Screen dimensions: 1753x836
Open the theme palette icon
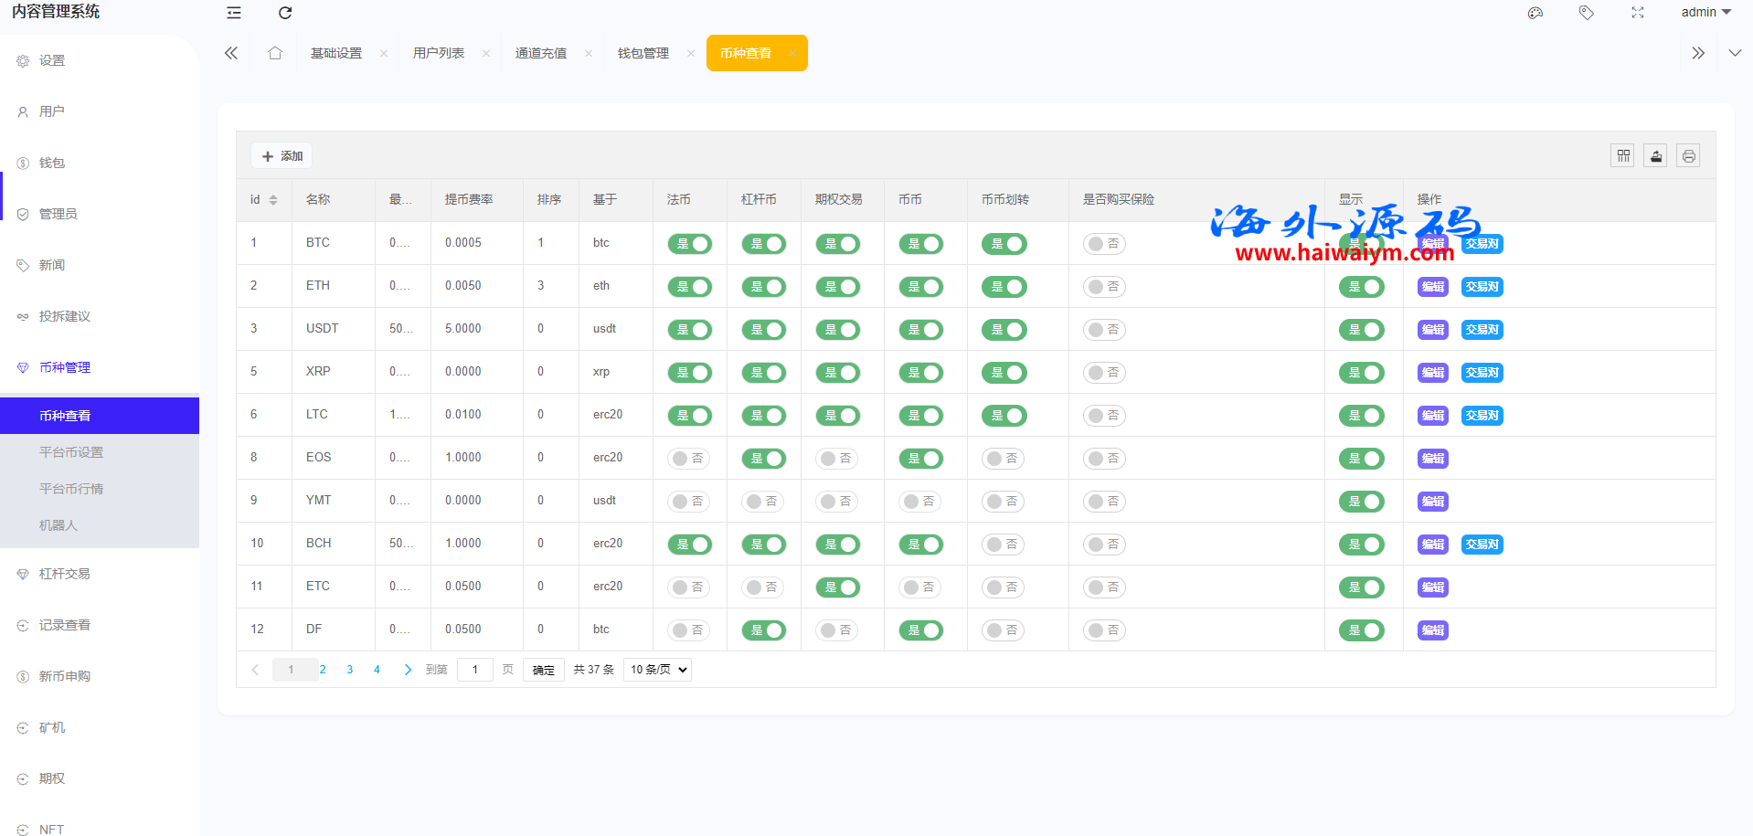pyautogui.click(x=1535, y=13)
